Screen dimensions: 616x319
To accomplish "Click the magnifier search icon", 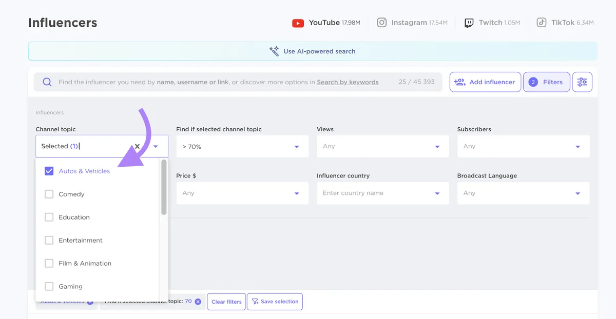I will [47, 82].
